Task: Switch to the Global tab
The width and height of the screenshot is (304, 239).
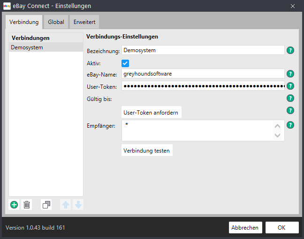Action: pyautogui.click(x=56, y=22)
